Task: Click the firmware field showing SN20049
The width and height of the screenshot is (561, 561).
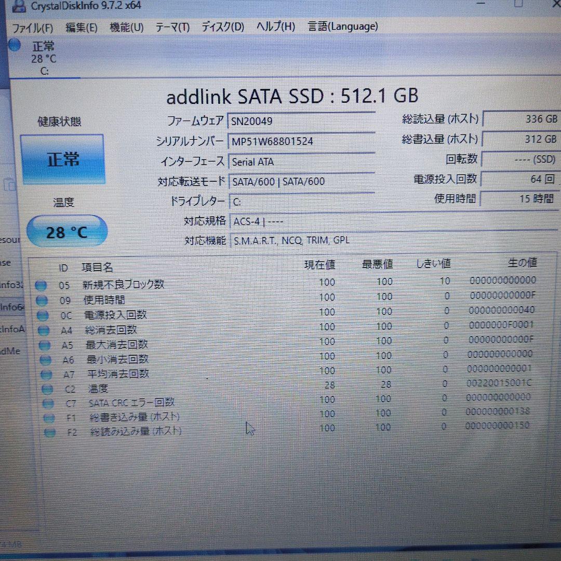Action: [301, 121]
